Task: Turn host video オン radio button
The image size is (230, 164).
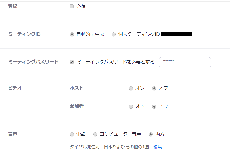Action: tap(131, 88)
